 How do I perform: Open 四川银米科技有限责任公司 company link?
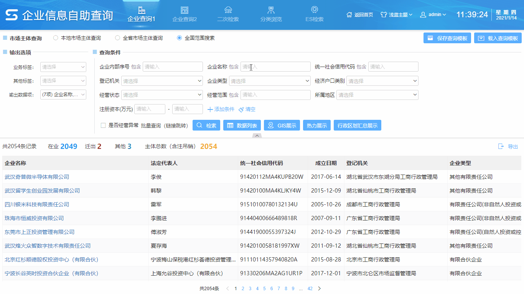tap(37, 204)
